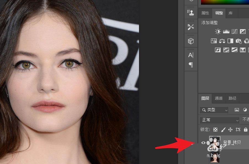
Task: Select the 图层 tab
Action: (205, 98)
